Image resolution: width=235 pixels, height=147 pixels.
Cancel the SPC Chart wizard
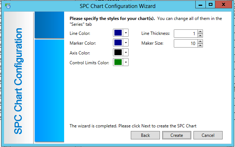click(x=208, y=135)
